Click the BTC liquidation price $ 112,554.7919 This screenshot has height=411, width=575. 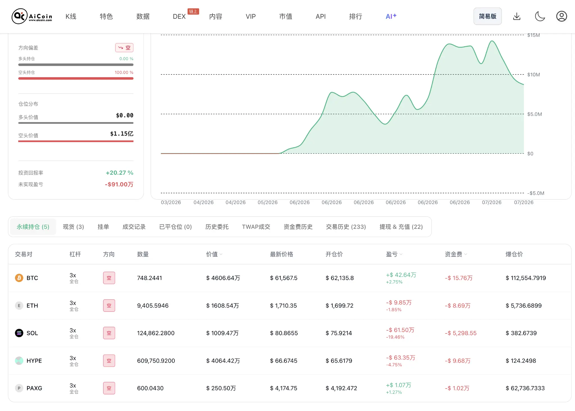coord(526,278)
